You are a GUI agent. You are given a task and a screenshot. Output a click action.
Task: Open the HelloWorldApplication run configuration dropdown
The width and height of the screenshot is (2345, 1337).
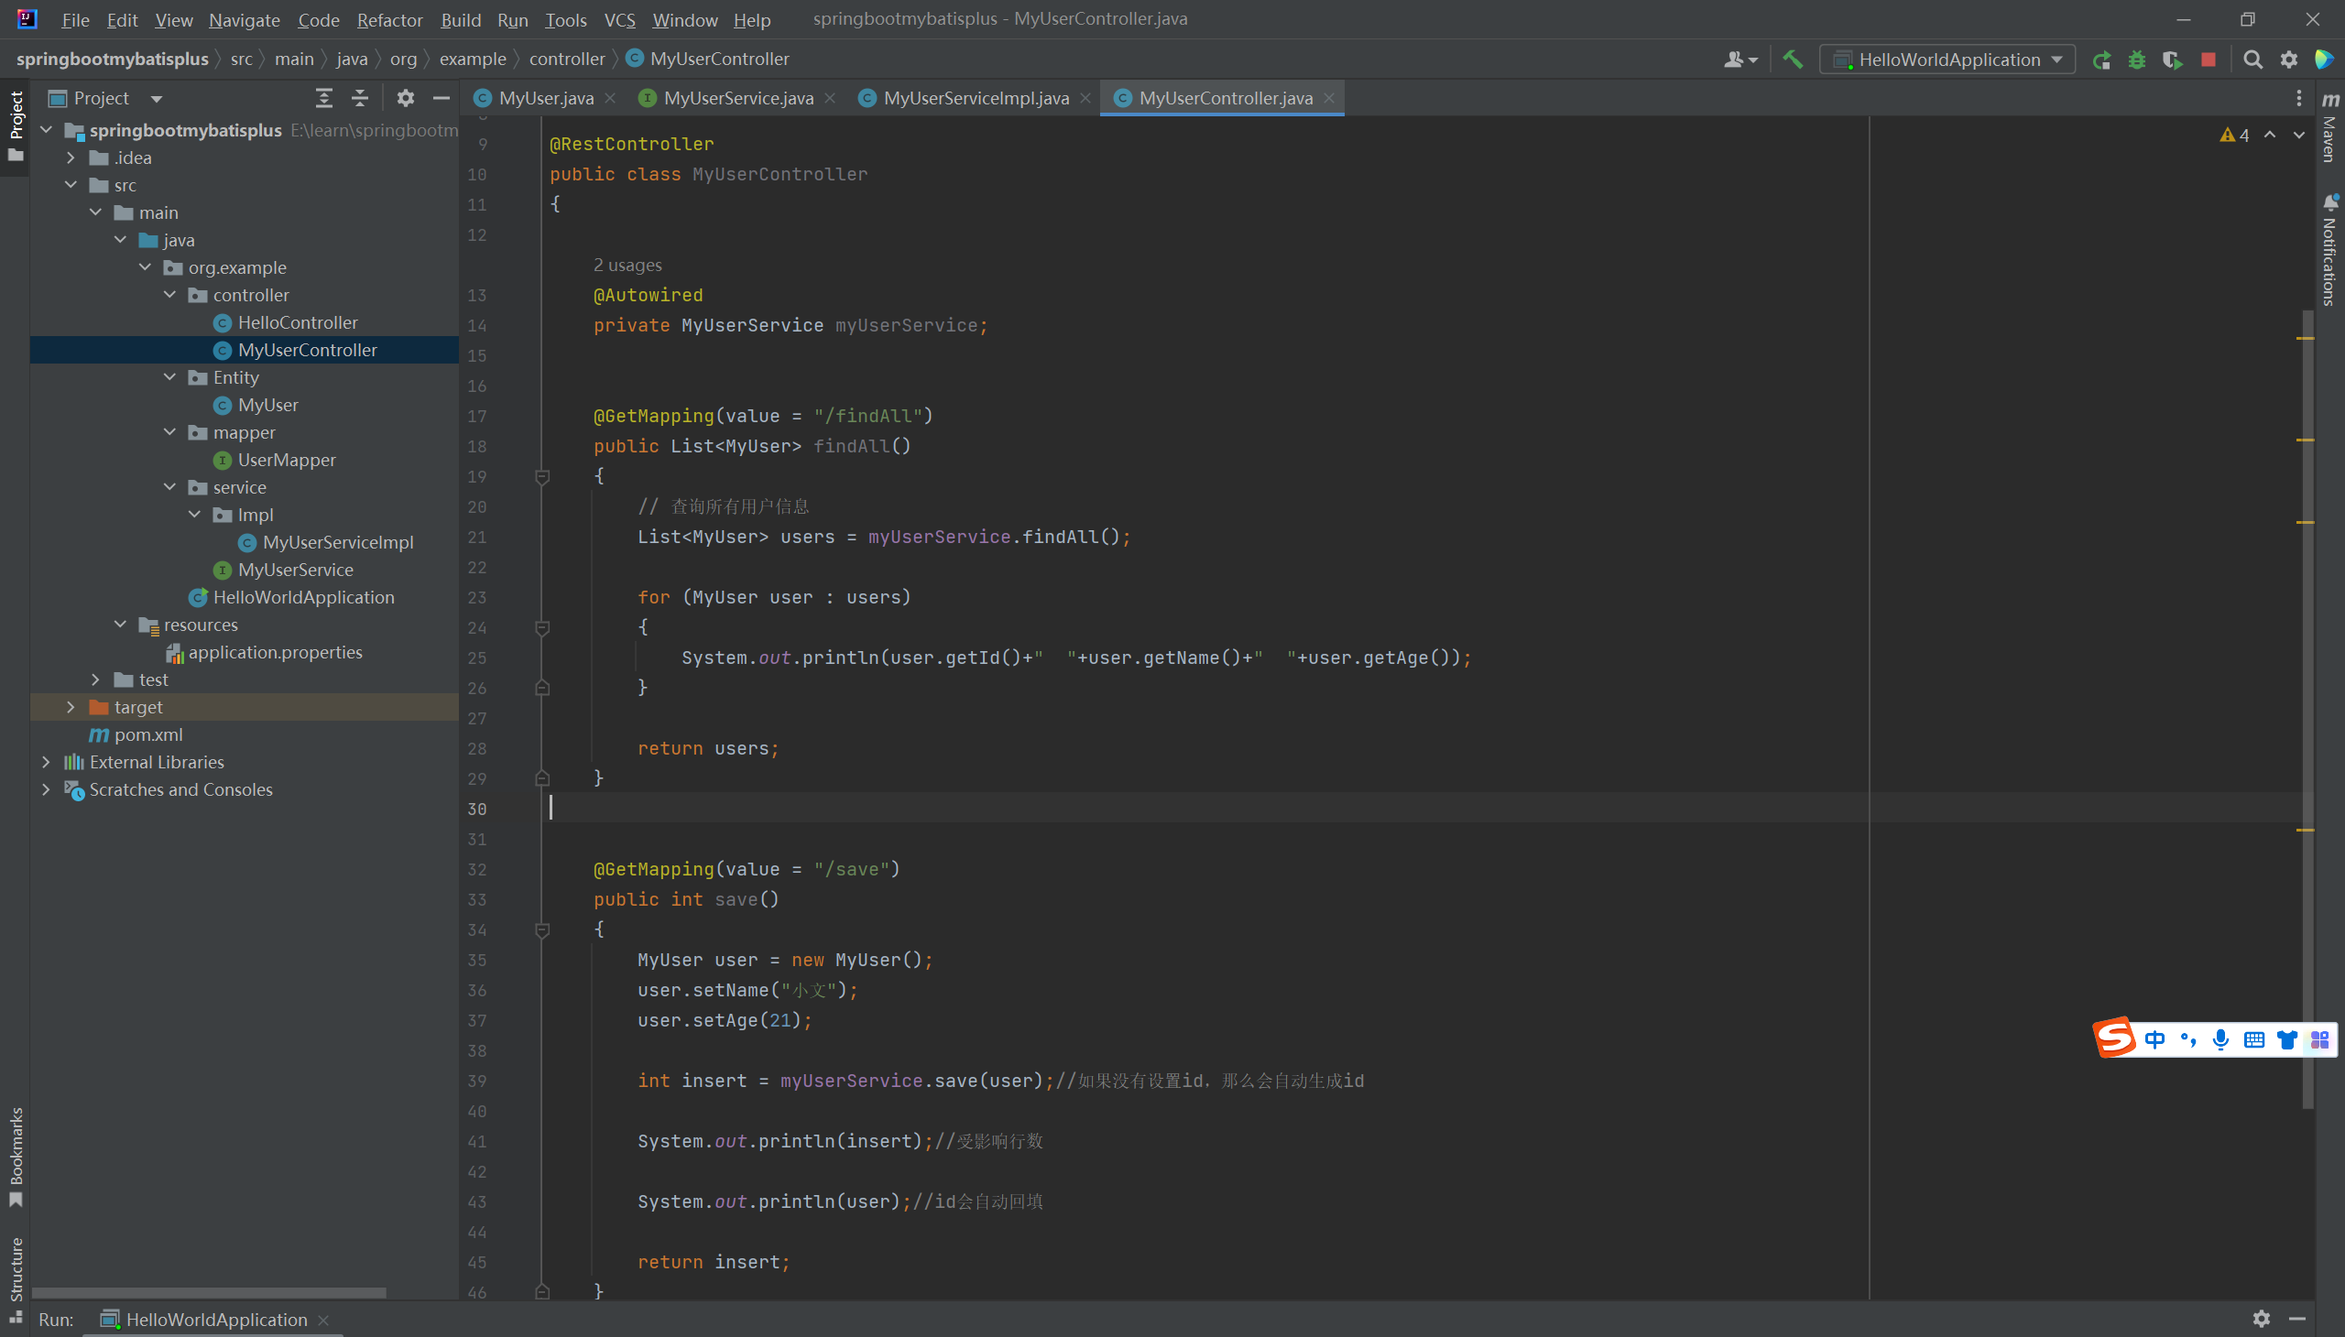(x=1947, y=60)
